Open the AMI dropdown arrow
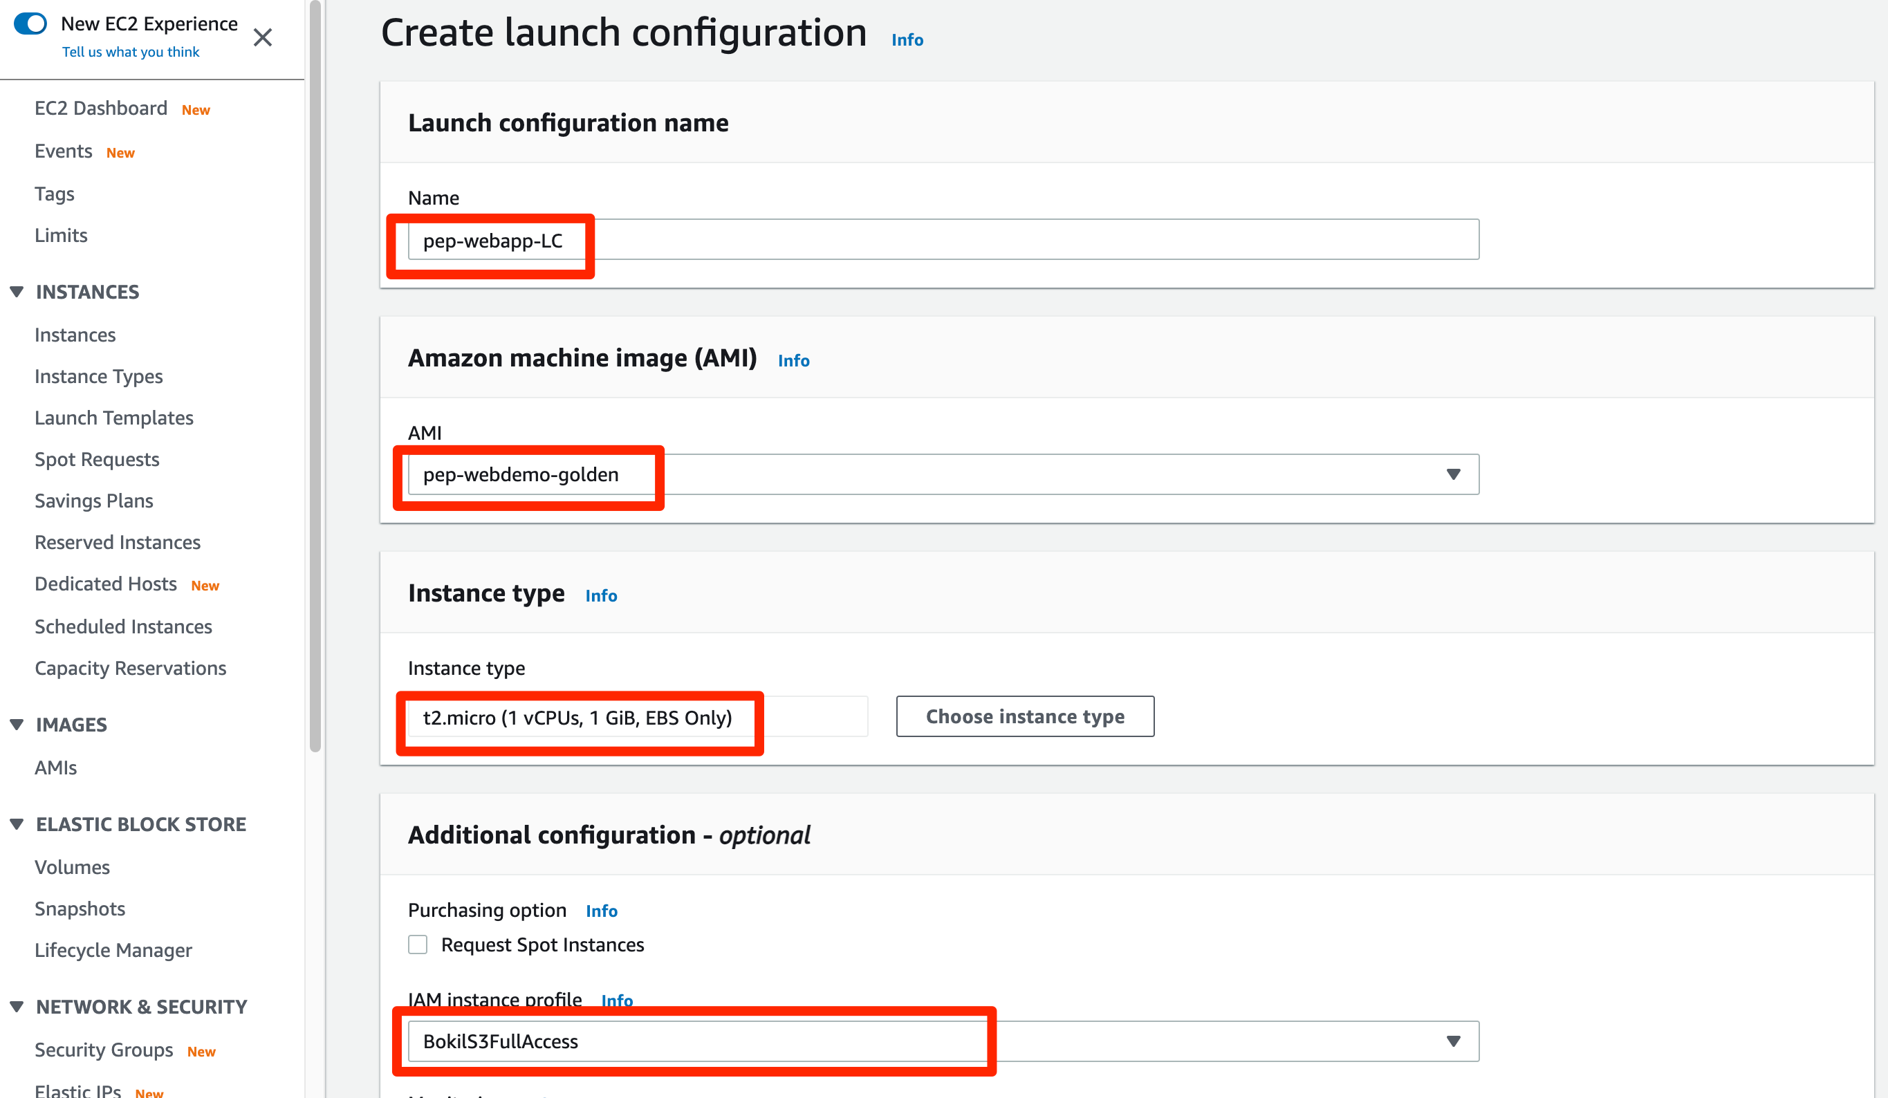Image resolution: width=1888 pixels, height=1098 pixels. (1453, 474)
